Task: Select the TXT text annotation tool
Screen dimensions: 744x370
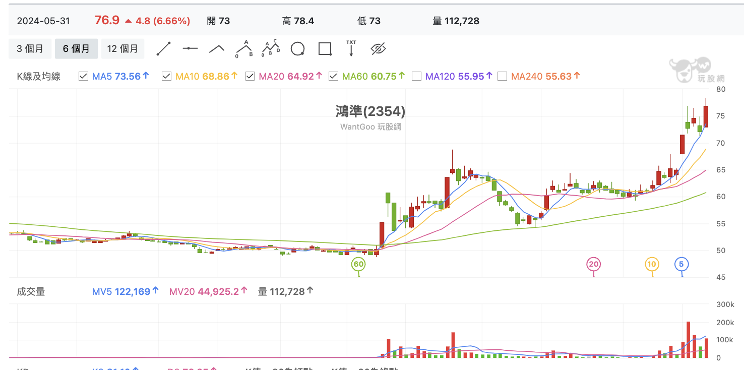Action: click(351, 48)
